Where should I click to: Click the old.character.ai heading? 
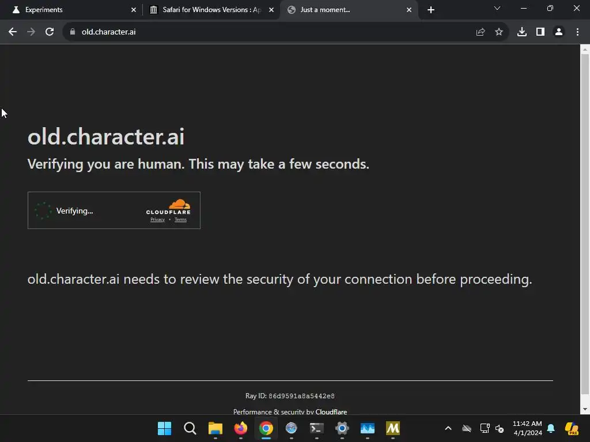pyautogui.click(x=106, y=136)
